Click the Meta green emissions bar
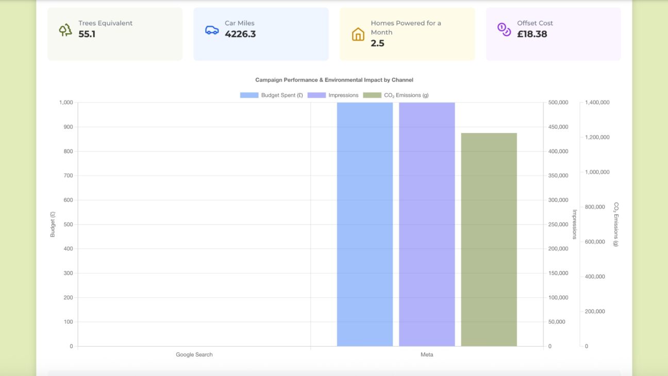The height and width of the screenshot is (376, 668). point(489,240)
